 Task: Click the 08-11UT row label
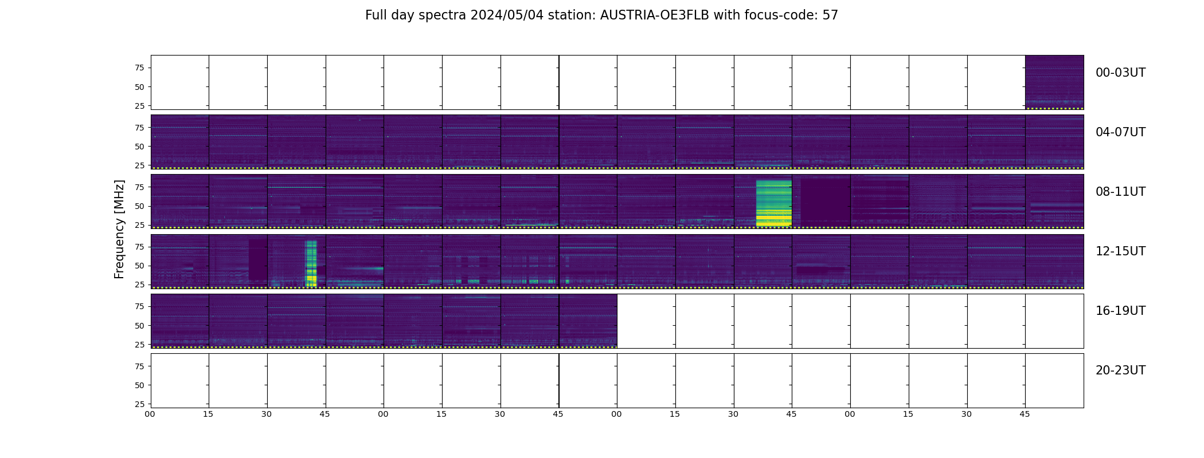click(1120, 192)
